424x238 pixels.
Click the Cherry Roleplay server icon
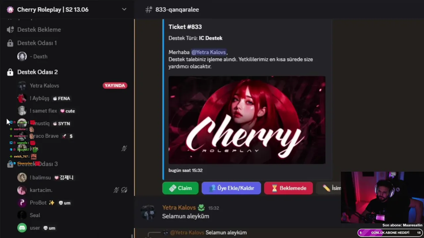(10, 10)
